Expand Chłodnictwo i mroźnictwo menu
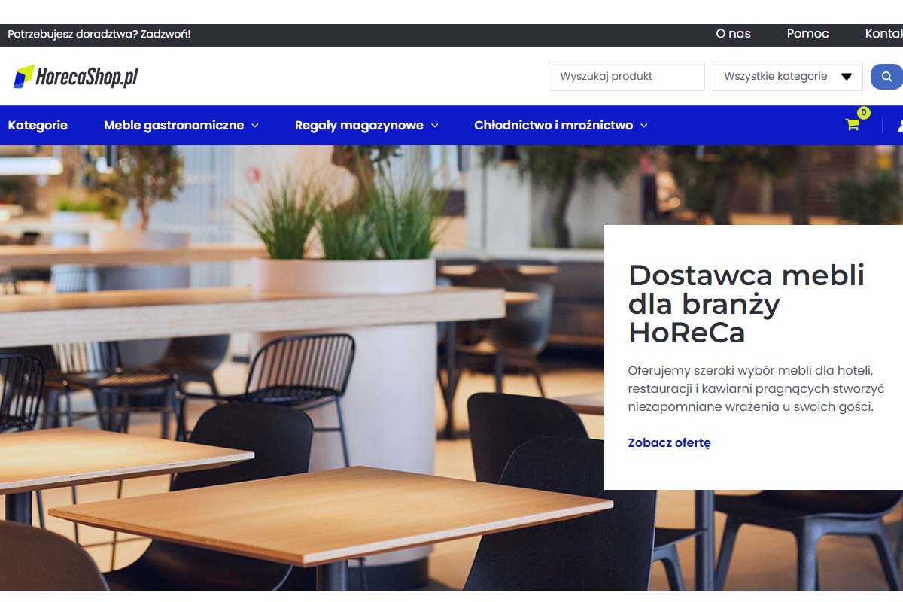Screen dimensions: 903x602 click(x=561, y=126)
